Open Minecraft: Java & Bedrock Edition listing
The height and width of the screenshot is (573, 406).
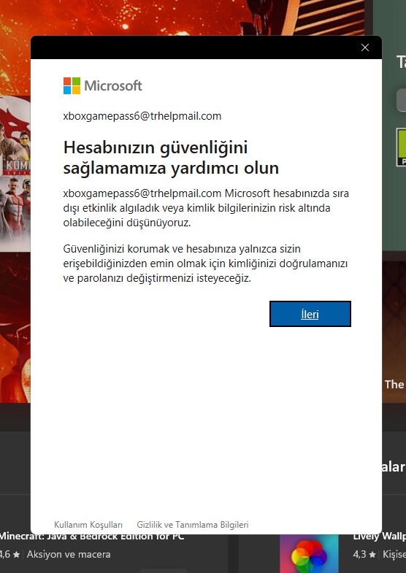[x=92, y=537]
